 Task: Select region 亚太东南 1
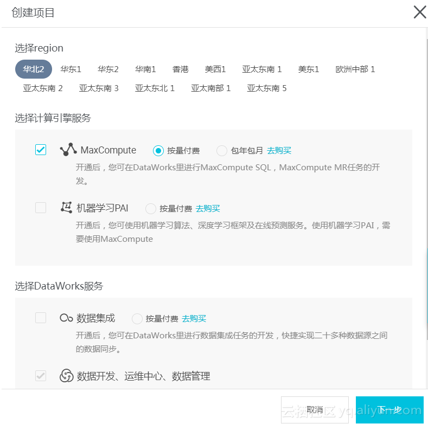coord(262,69)
